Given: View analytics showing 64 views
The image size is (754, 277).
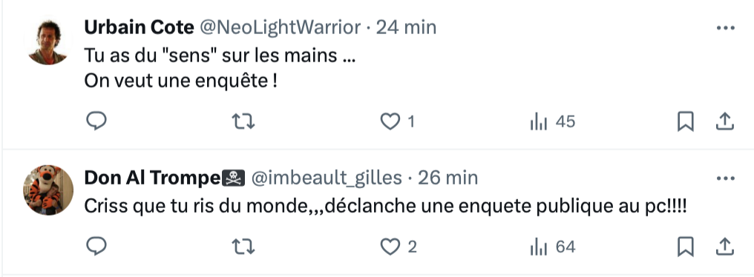Looking at the screenshot, I should pyautogui.click(x=552, y=247).
